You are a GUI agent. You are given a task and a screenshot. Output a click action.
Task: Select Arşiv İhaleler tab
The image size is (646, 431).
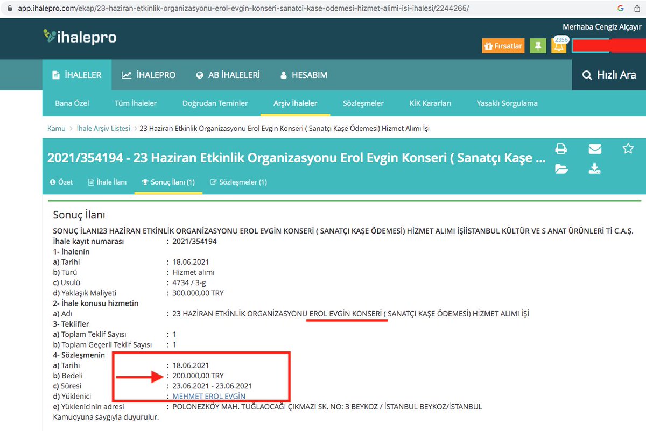295,103
